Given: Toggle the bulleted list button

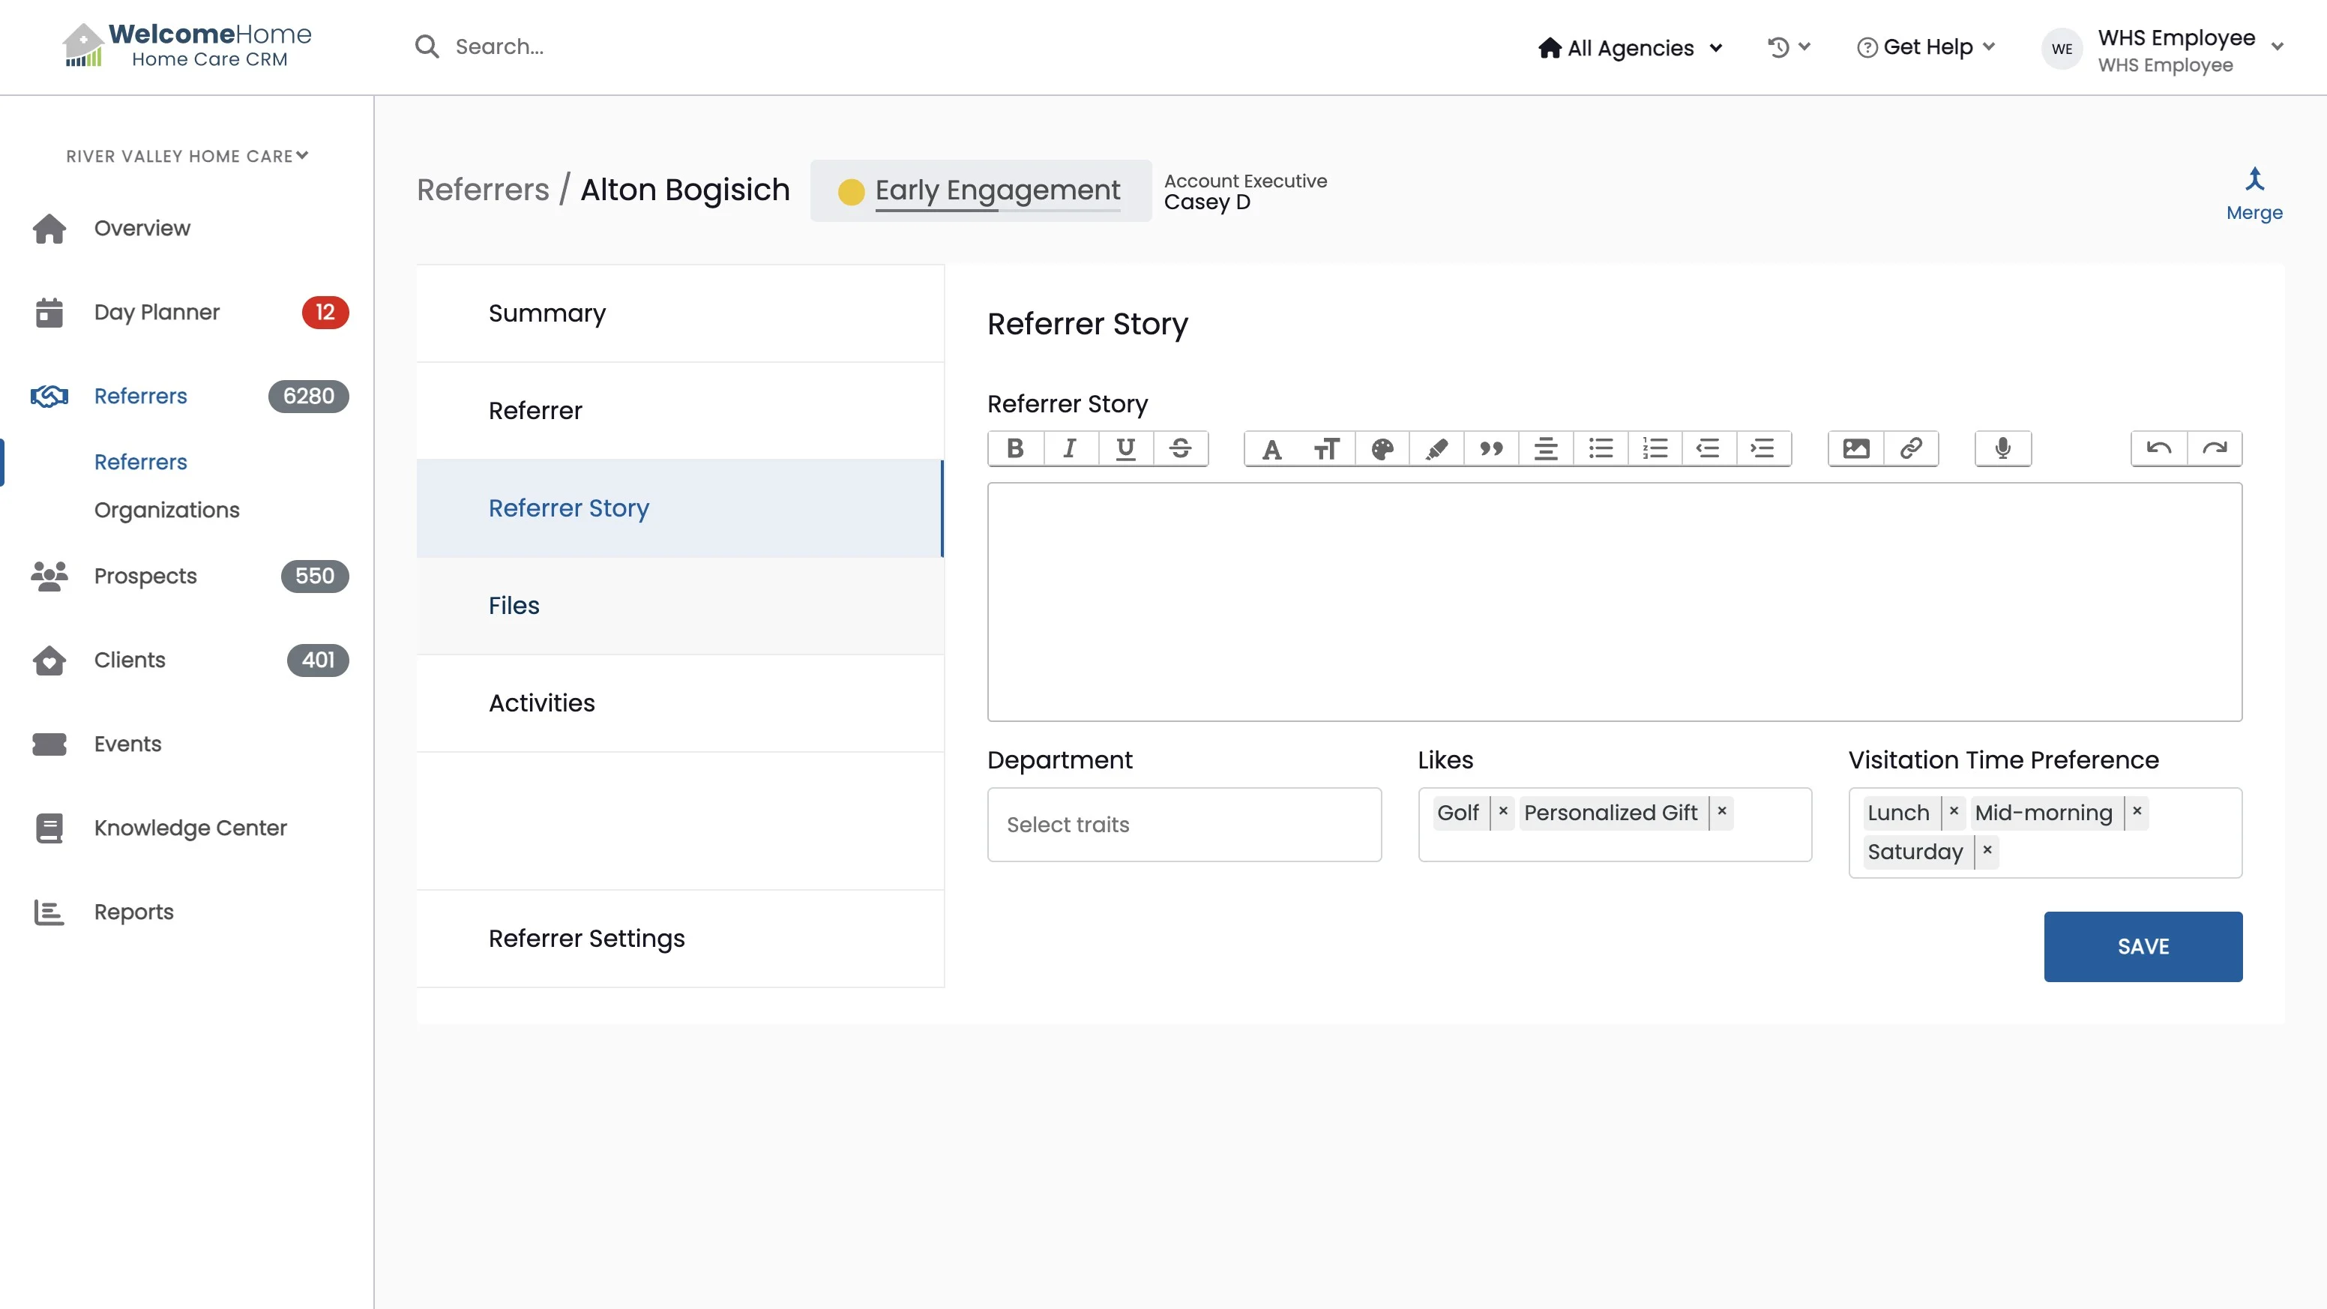Looking at the screenshot, I should point(1601,448).
